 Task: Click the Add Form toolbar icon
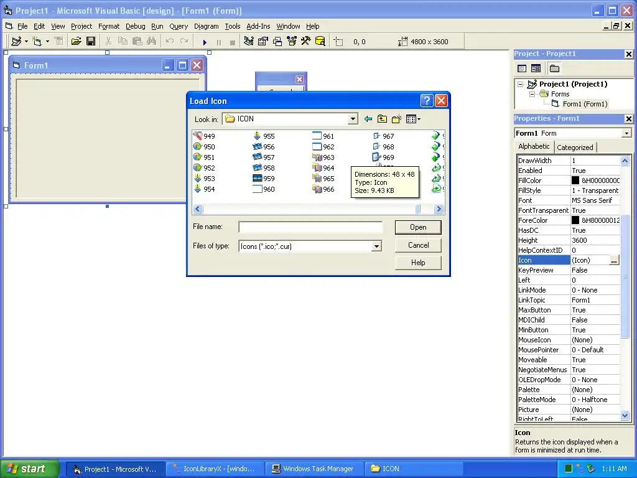(x=37, y=42)
